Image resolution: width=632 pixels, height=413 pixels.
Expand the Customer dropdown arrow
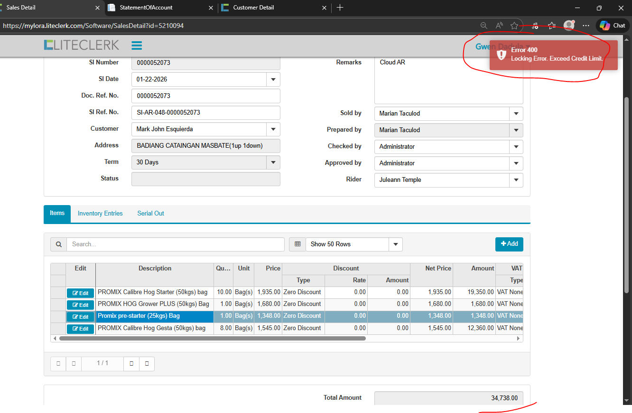(x=273, y=129)
